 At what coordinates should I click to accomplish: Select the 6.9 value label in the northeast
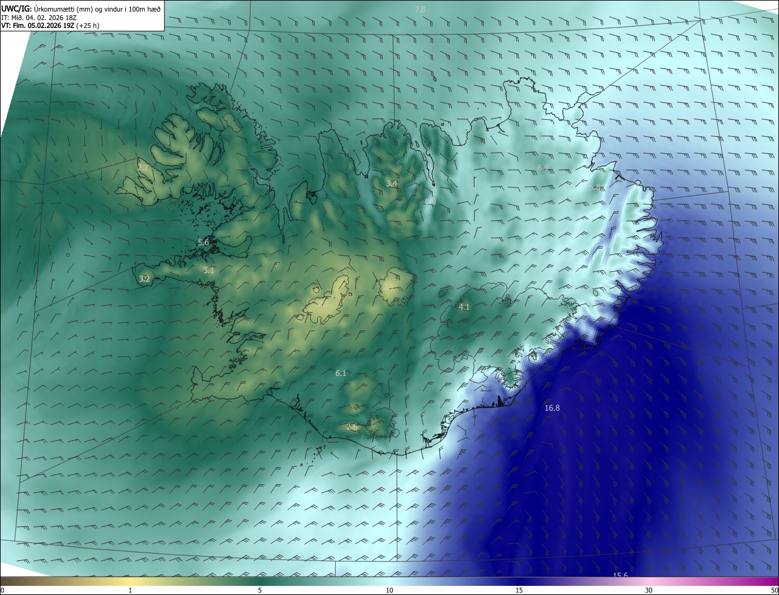coord(543,167)
